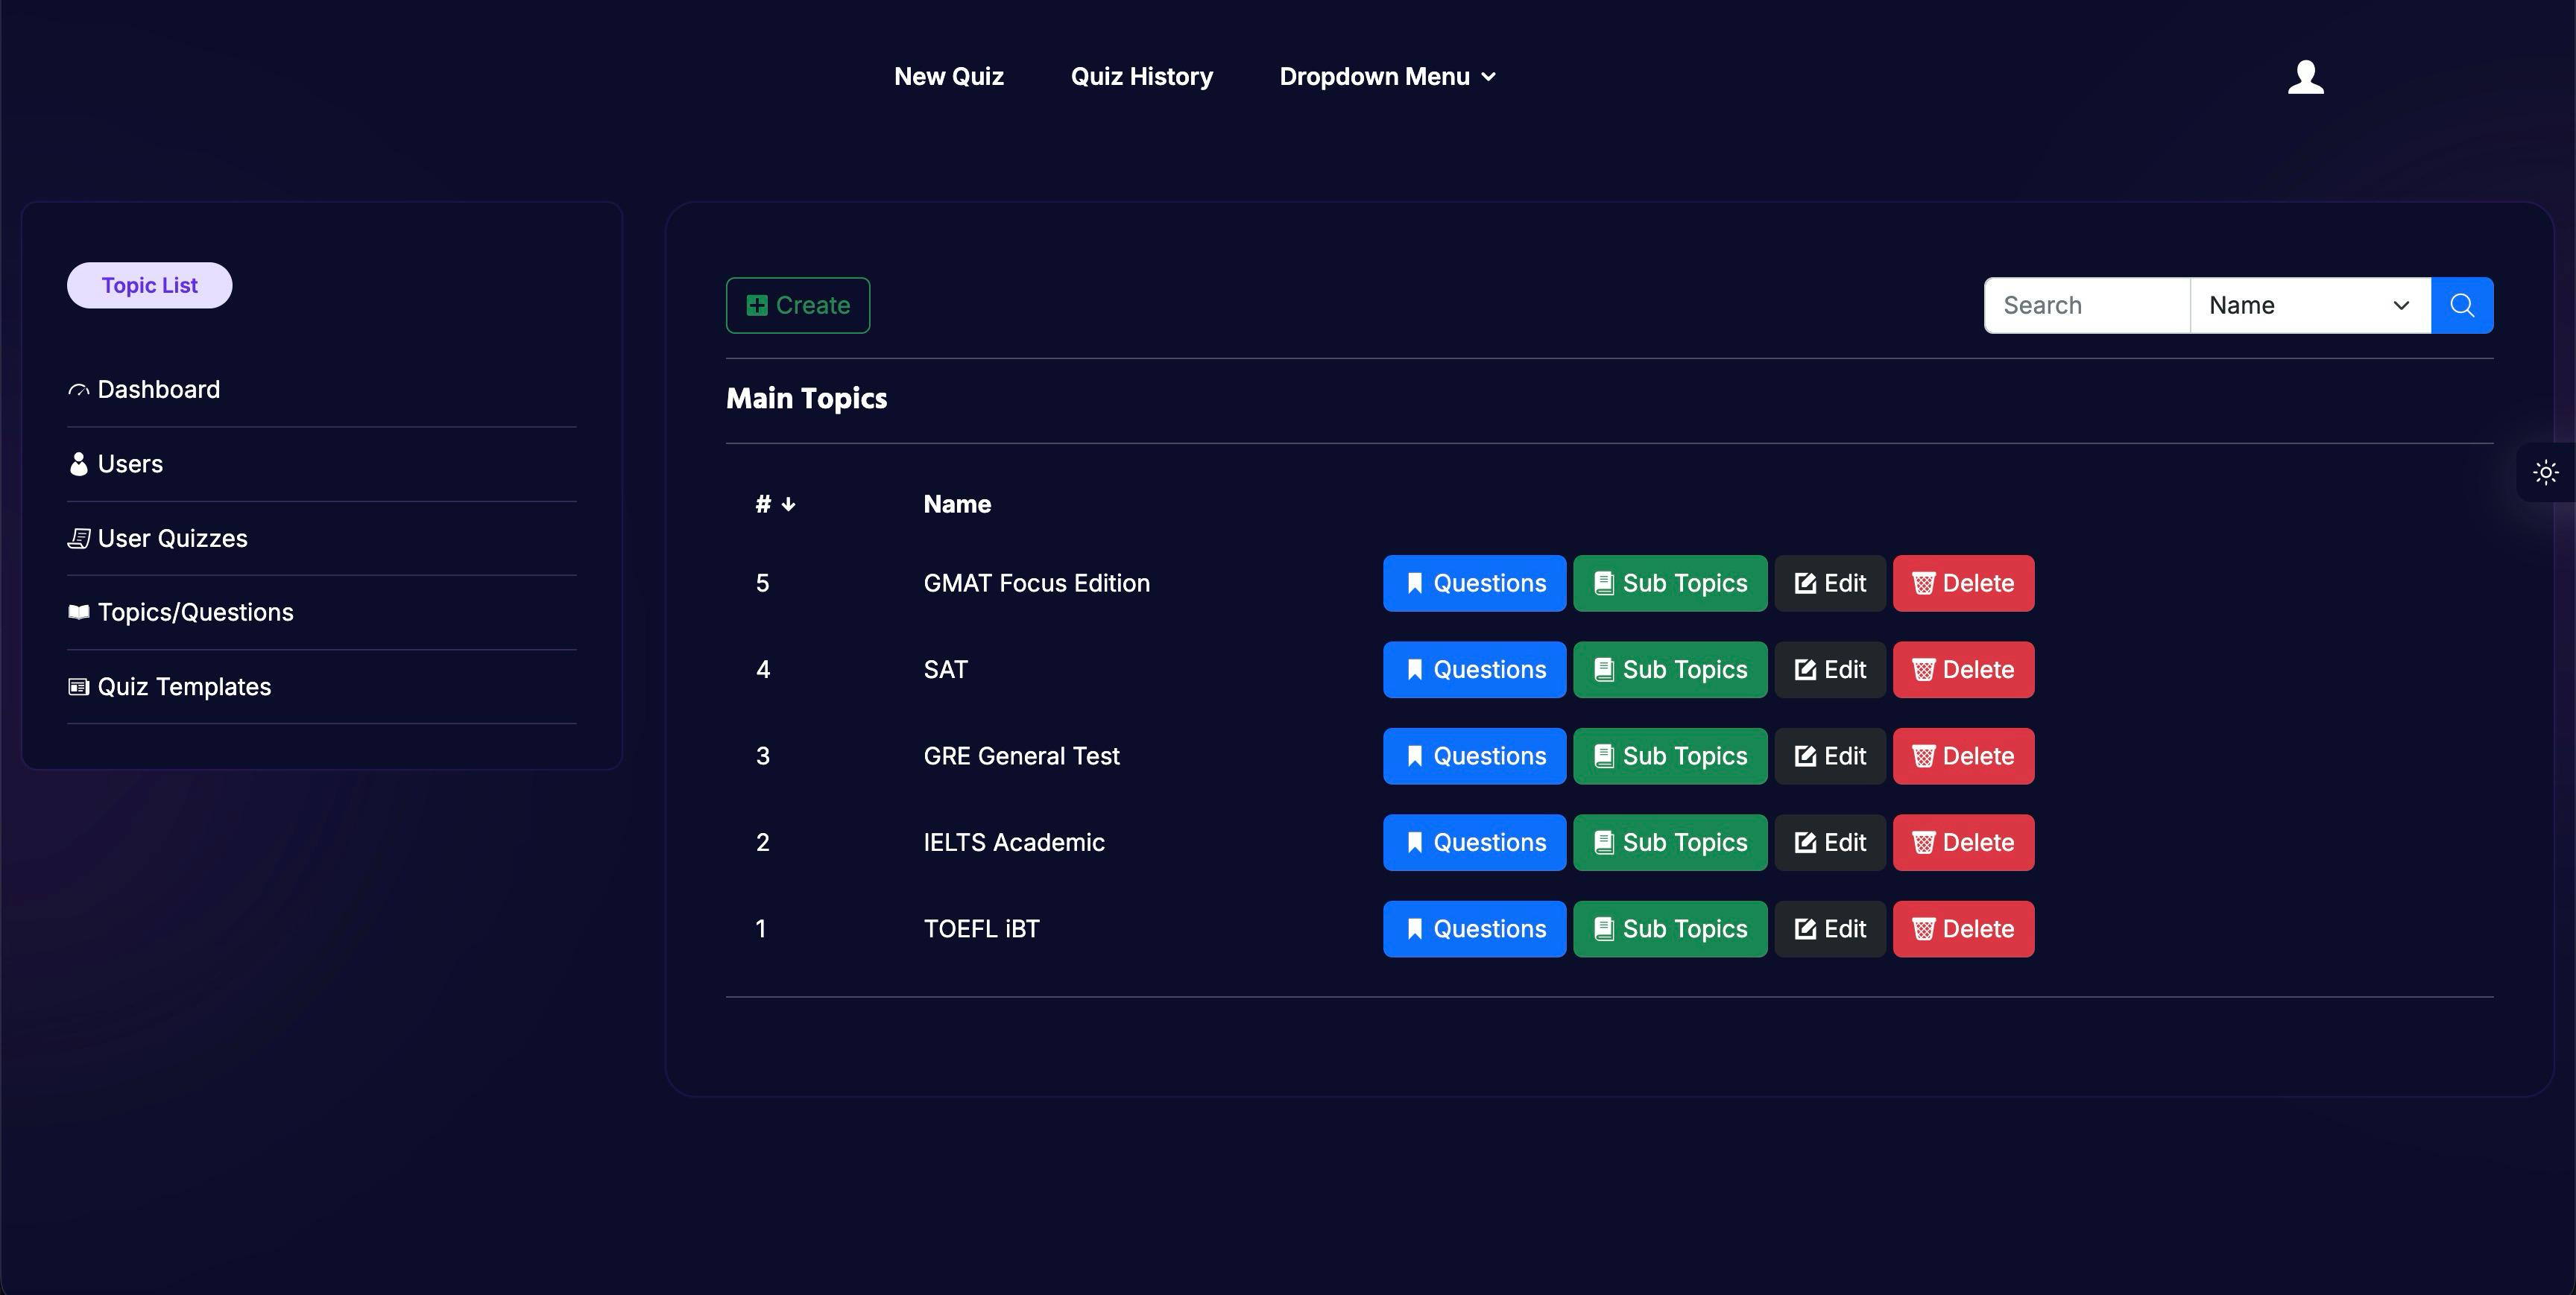Open Quiz History from top navigation

(x=1141, y=77)
